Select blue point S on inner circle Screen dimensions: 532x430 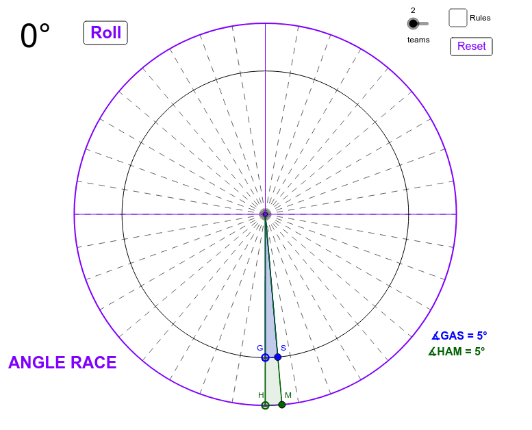[278, 357]
